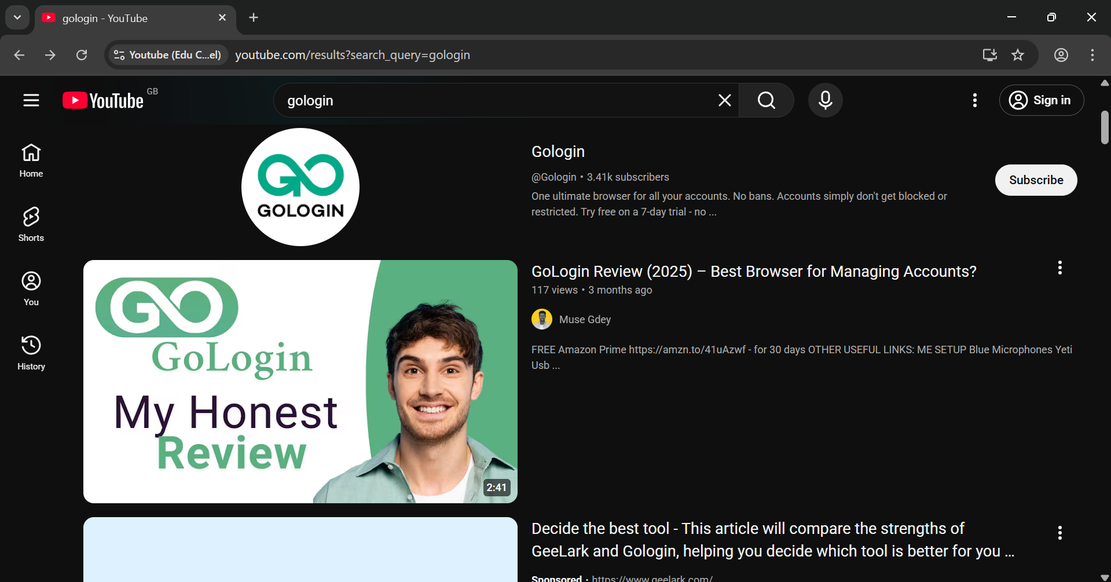Screen dimensions: 1111x582
Task: Open more options for GeeLark sponsored result
Action: click(1059, 533)
